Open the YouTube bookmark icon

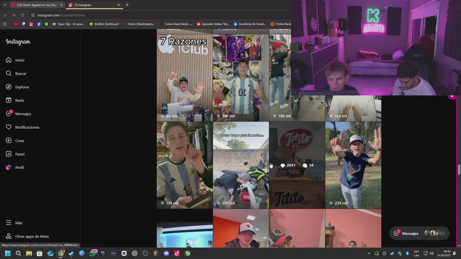(16, 24)
